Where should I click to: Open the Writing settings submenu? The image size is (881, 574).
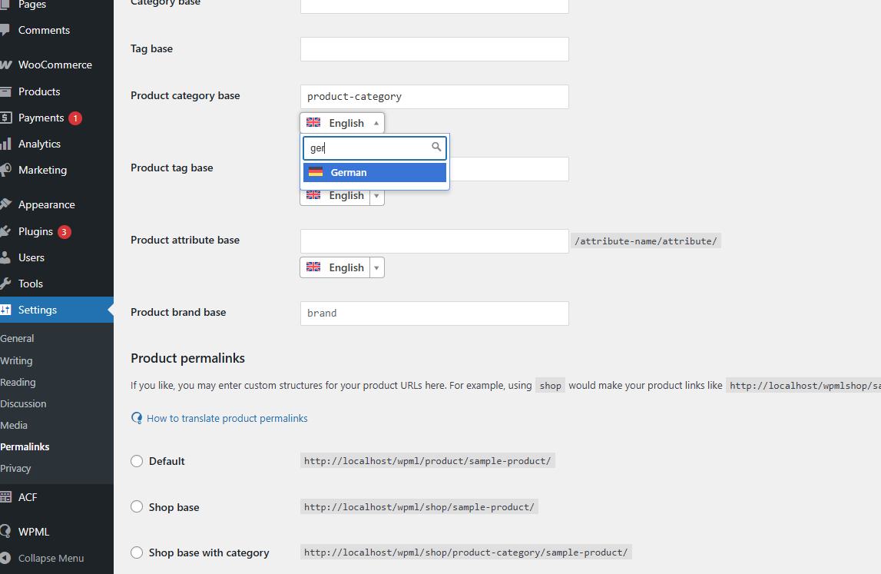pos(16,360)
